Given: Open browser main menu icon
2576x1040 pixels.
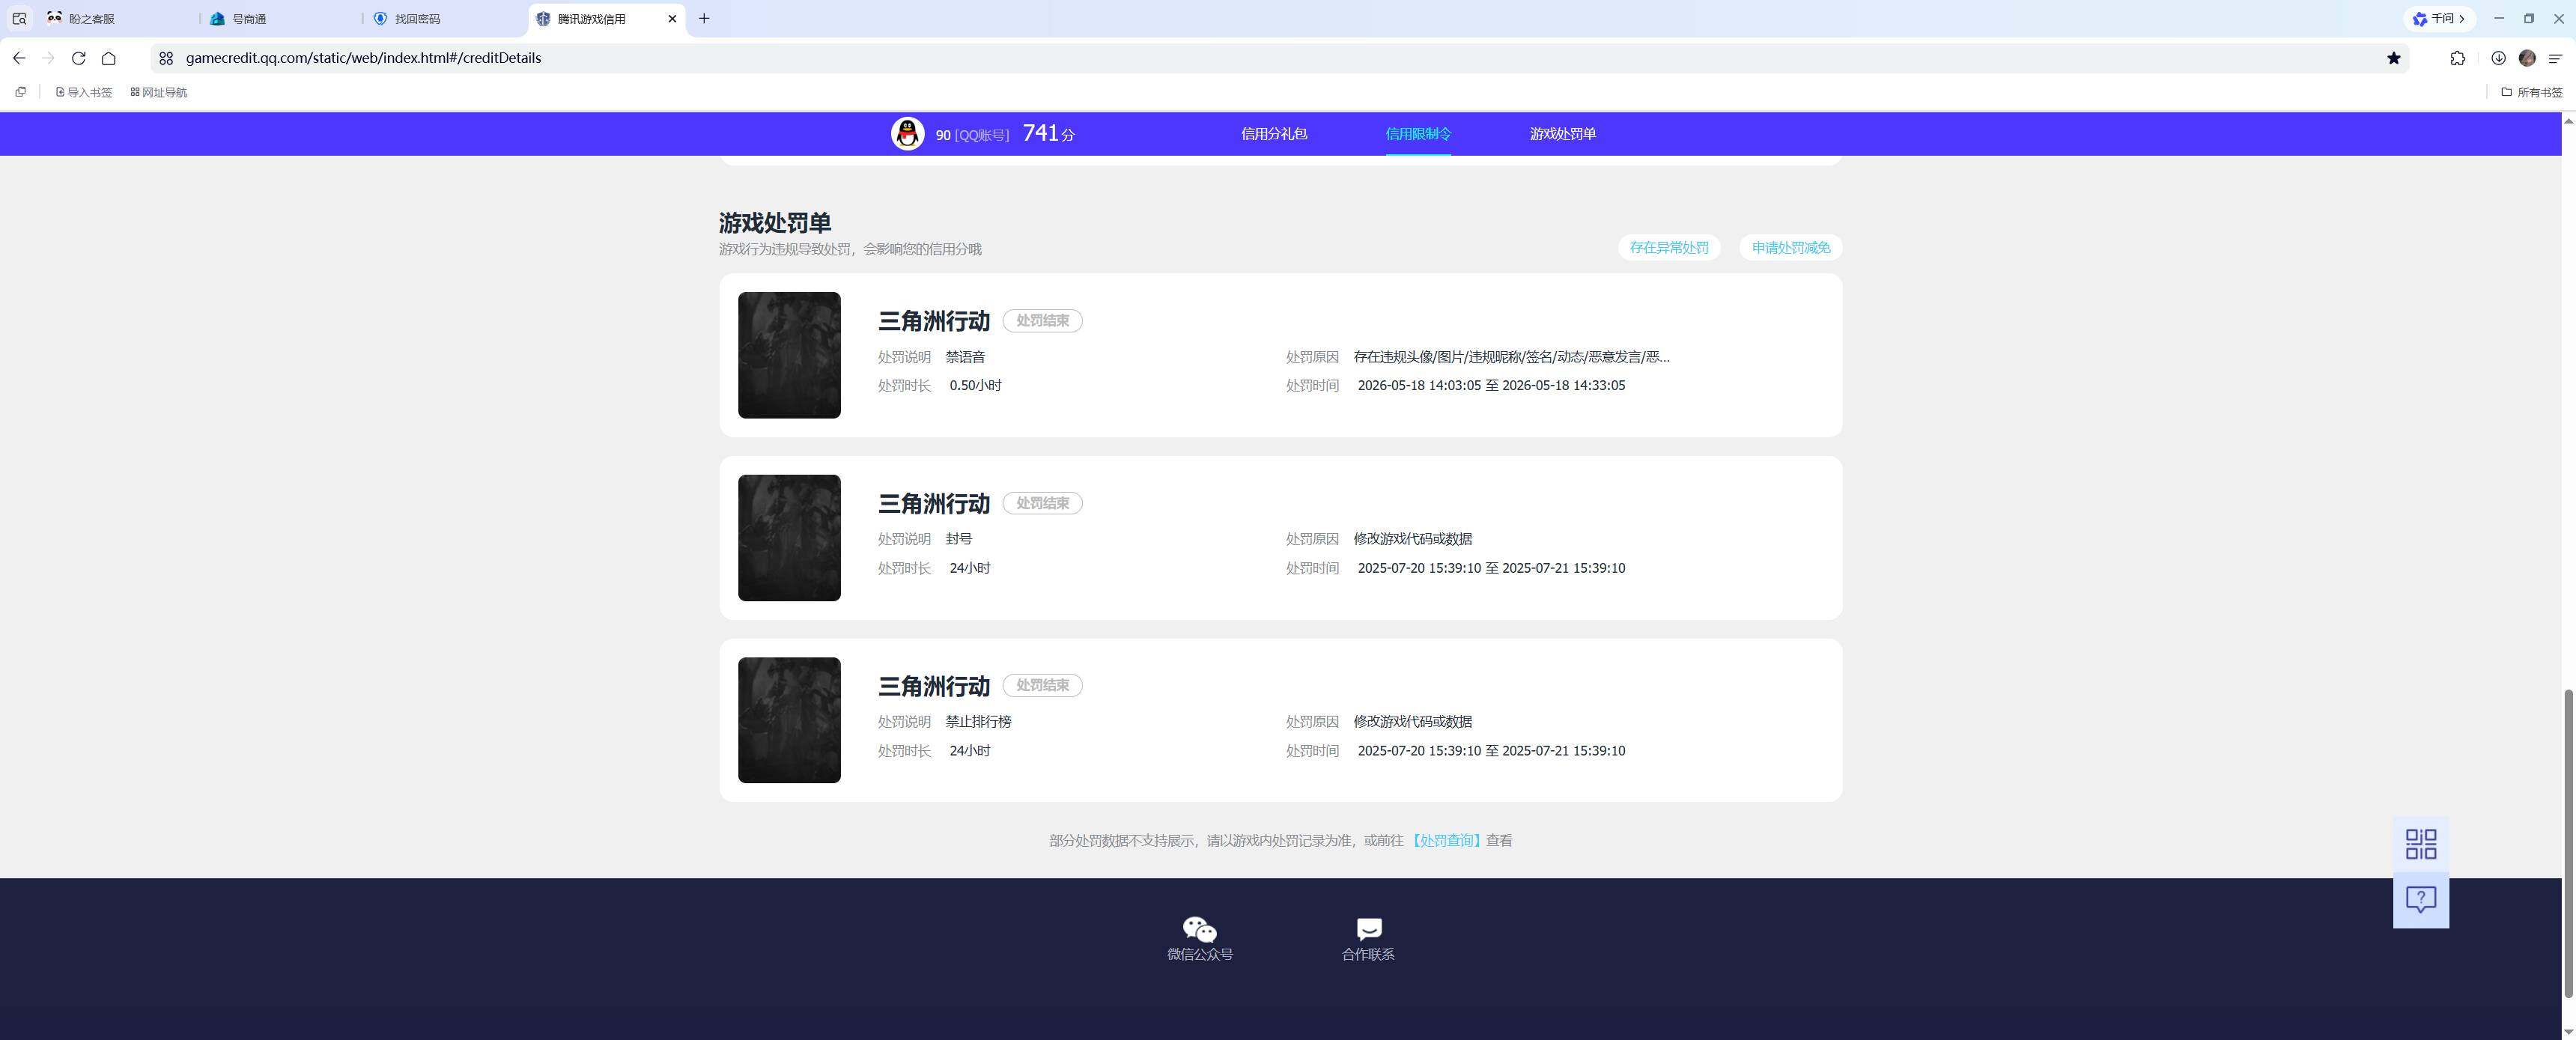Looking at the screenshot, I should pos(2556,58).
